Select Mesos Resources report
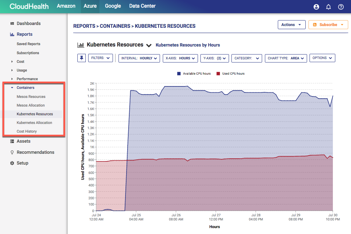The height and width of the screenshot is (234, 351). coord(31,97)
